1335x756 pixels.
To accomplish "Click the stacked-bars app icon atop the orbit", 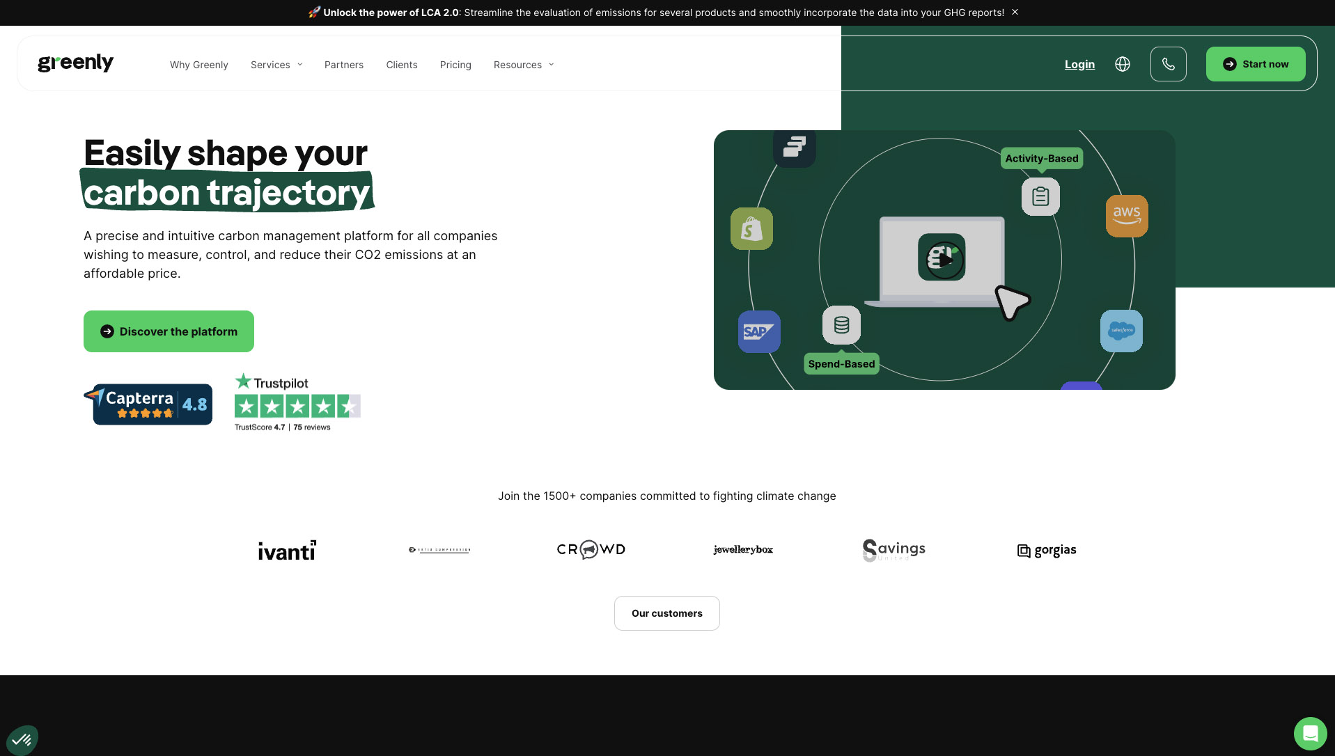I will [x=795, y=148].
